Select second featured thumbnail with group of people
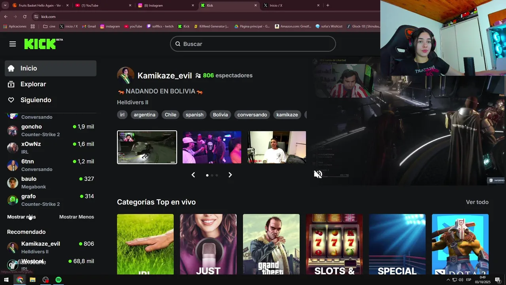This screenshot has width=506, height=285. tap(212, 147)
